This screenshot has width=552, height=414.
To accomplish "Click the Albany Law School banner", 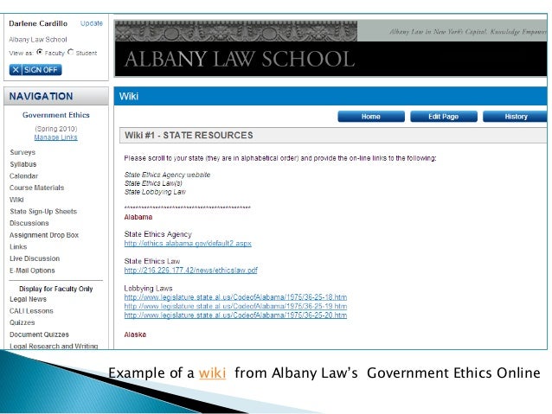I will click(331, 48).
